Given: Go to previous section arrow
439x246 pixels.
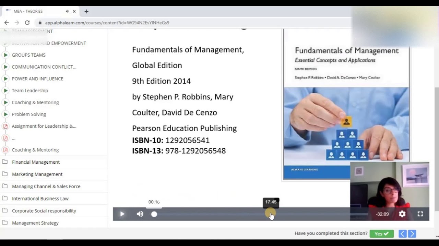Looking at the screenshot, I should tap(403, 234).
